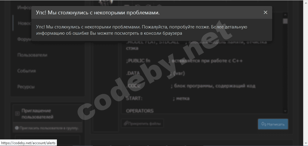Open the Форум sidebar item

pyautogui.click(x=24, y=39)
